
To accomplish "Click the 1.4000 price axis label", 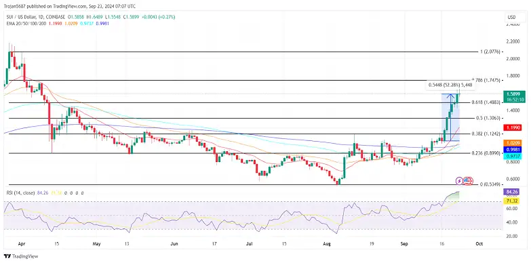I will tap(513, 110).
